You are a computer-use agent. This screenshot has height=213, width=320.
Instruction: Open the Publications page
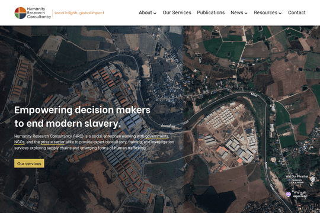click(211, 12)
